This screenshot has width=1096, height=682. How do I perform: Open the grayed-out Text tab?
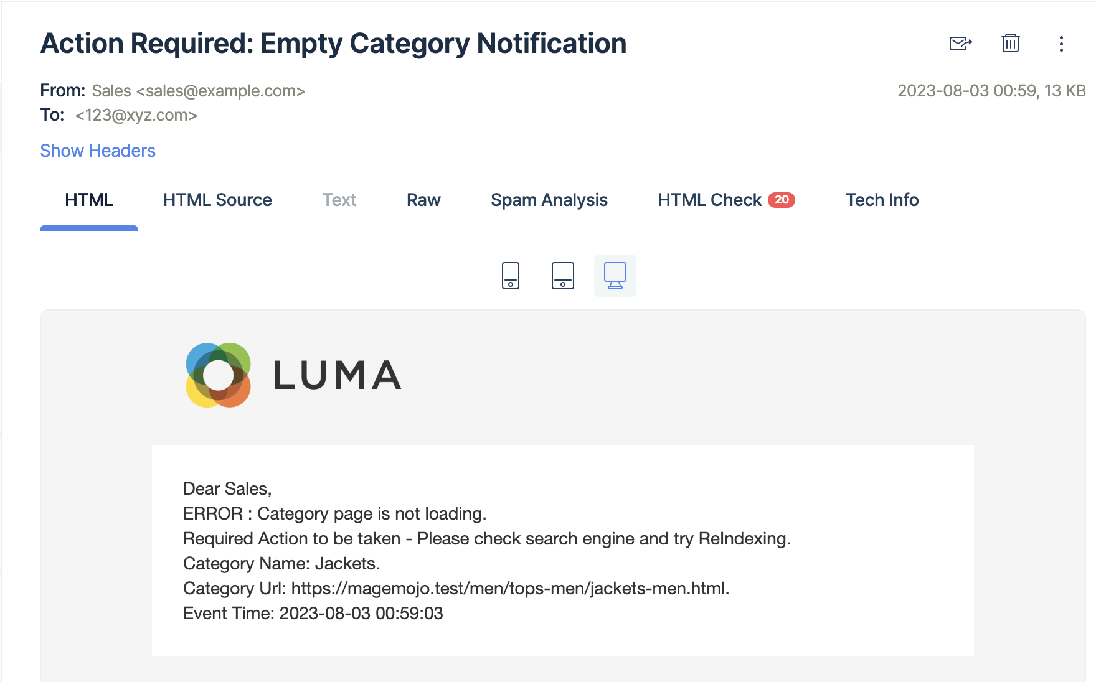click(x=339, y=200)
